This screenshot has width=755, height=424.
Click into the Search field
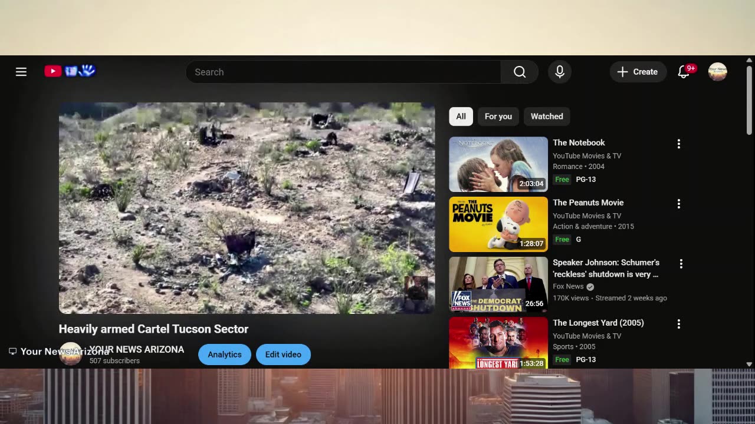pos(343,72)
